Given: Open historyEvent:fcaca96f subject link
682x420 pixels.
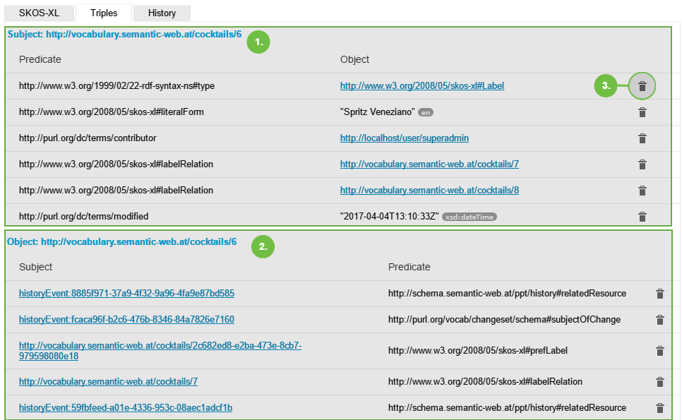Looking at the screenshot, I should click(126, 320).
